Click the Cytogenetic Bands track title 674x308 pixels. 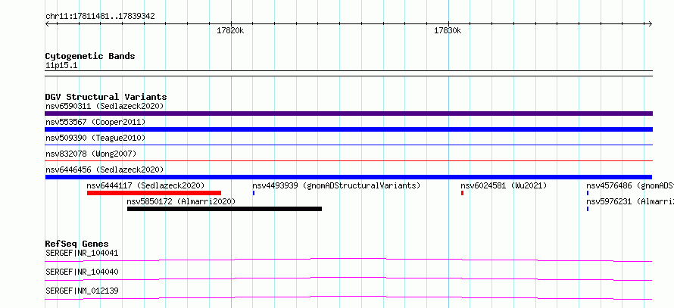(x=90, y=56)
